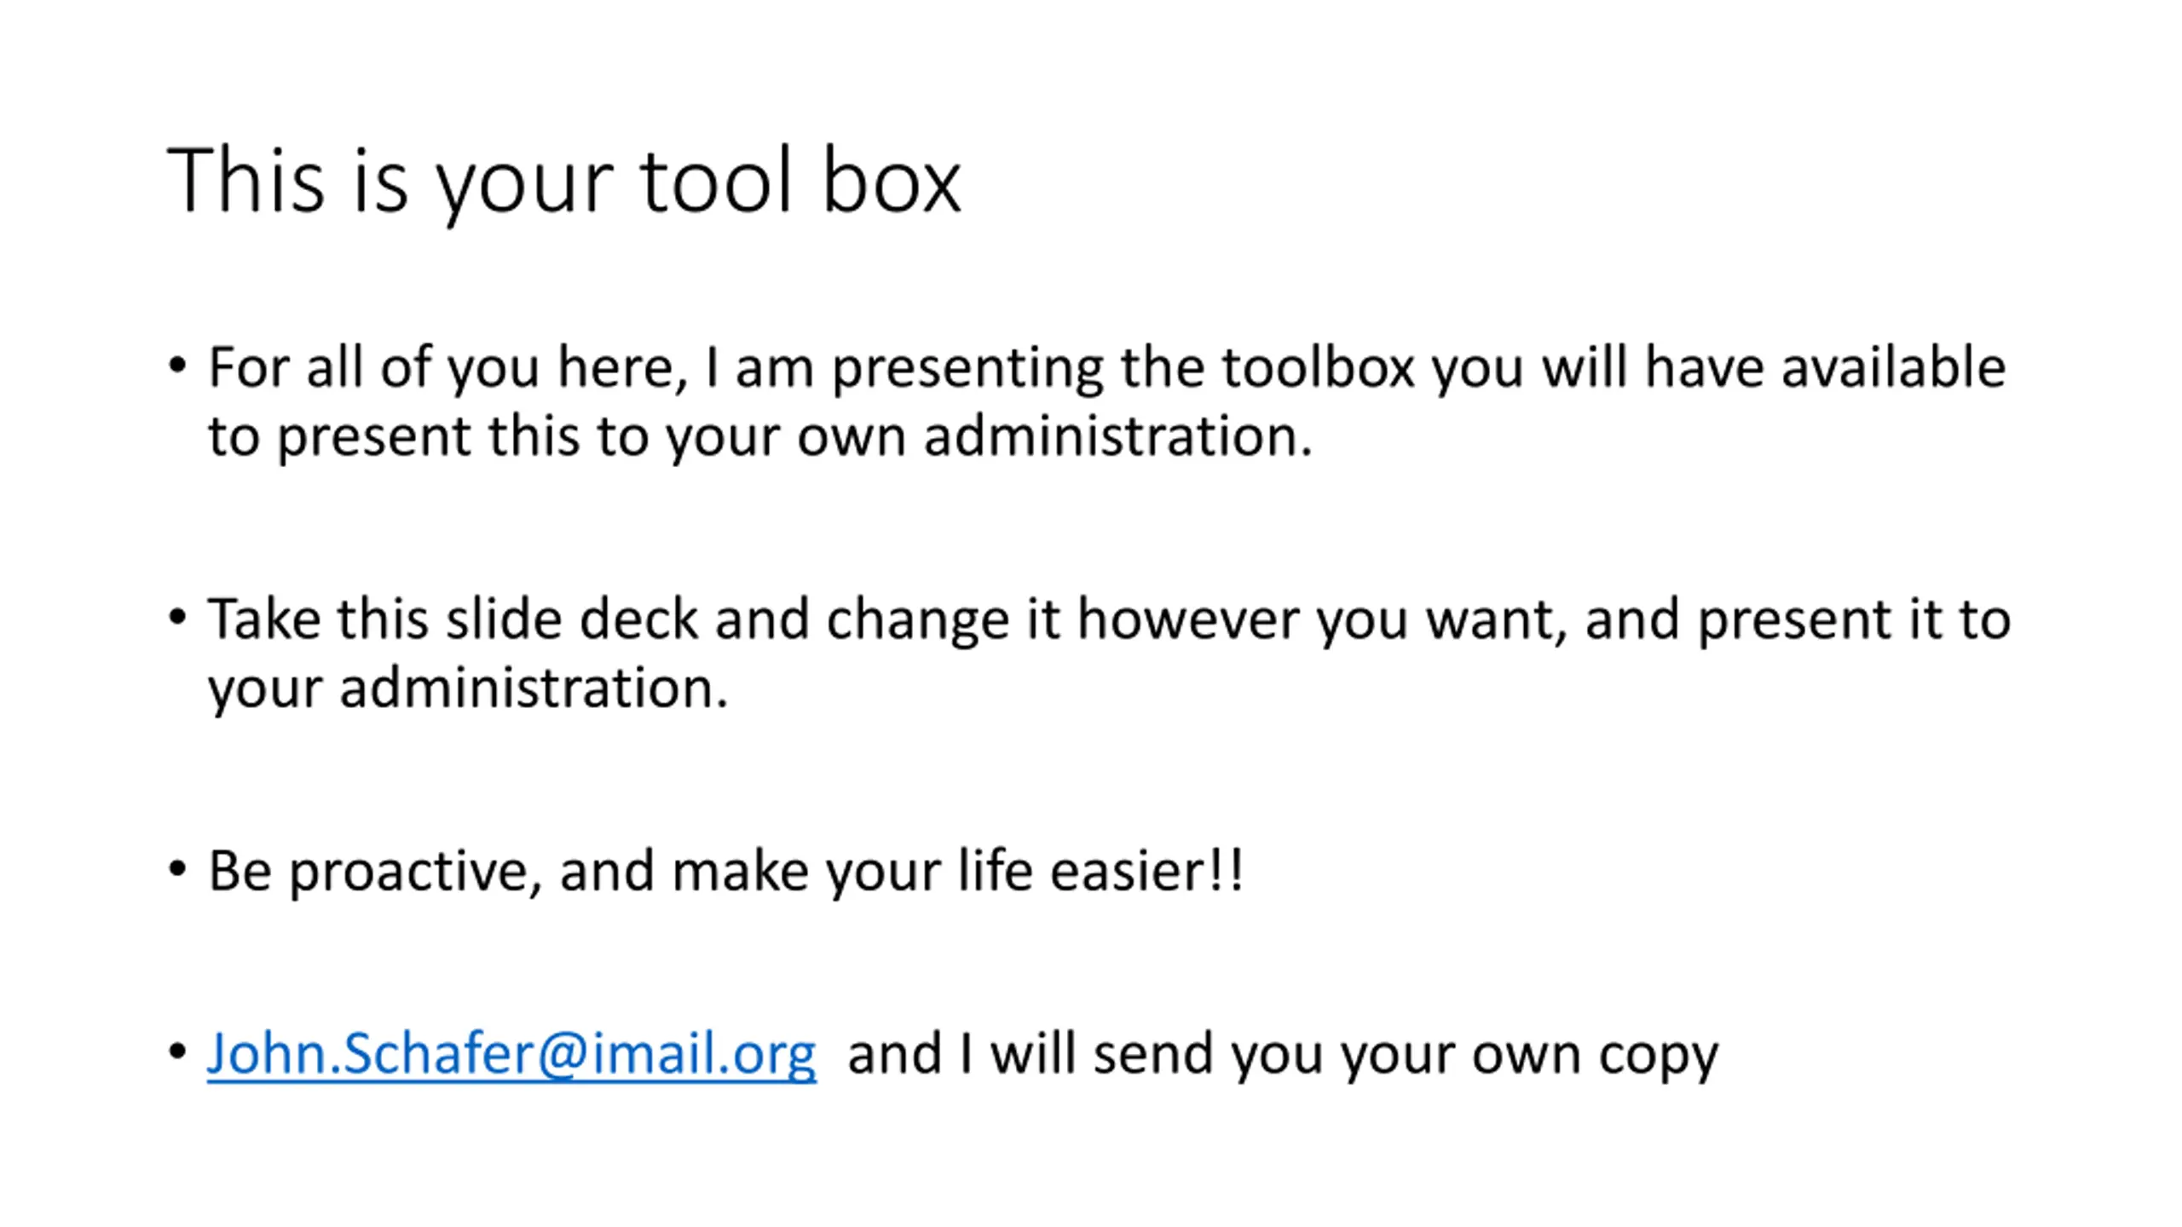
Task: Click the 'Be proactive, and make your life easier!!' line
Action: pyautogui.click(x=726, y=872)
